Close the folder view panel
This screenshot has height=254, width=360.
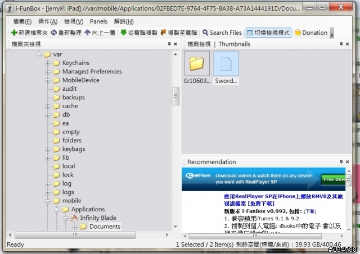coord(175,44)
